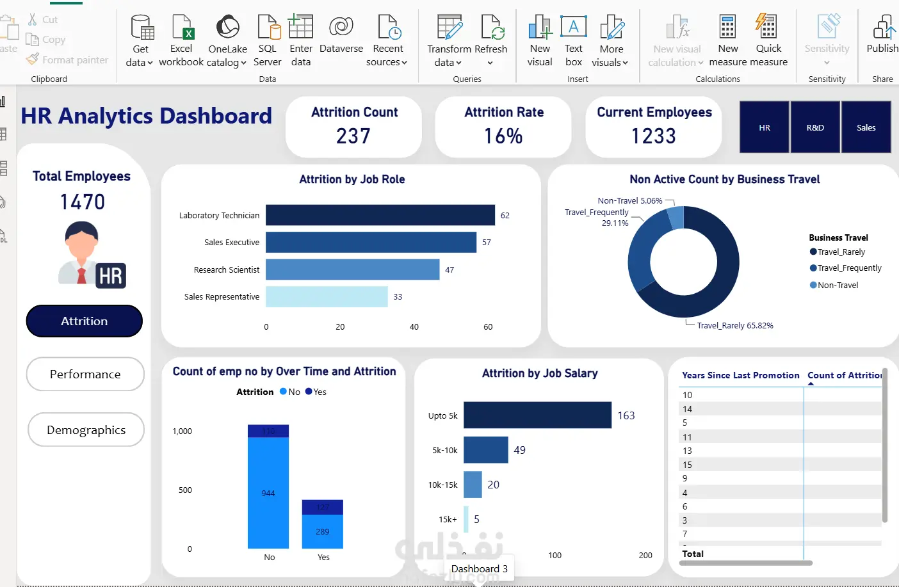The image size is (899, 587).
Task: Expand More visuals dropdown arrow
Action: click(x=625, y=63)
